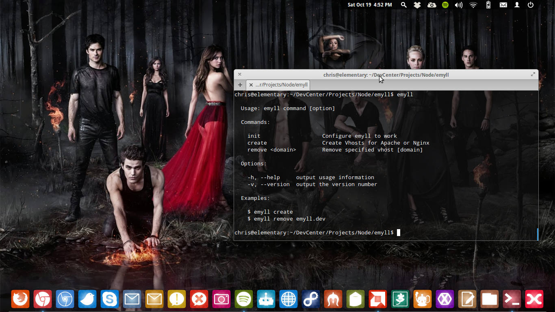The width and height of the screenshot is (555, 312).
Task: Click the "Examples:" heading
Action: [x=256, y=198]
